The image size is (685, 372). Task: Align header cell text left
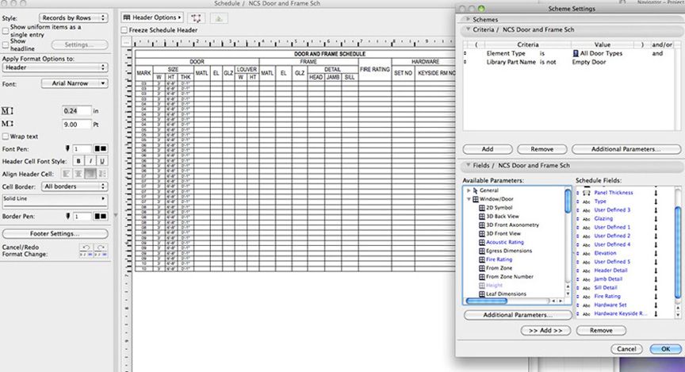point(66,174)
